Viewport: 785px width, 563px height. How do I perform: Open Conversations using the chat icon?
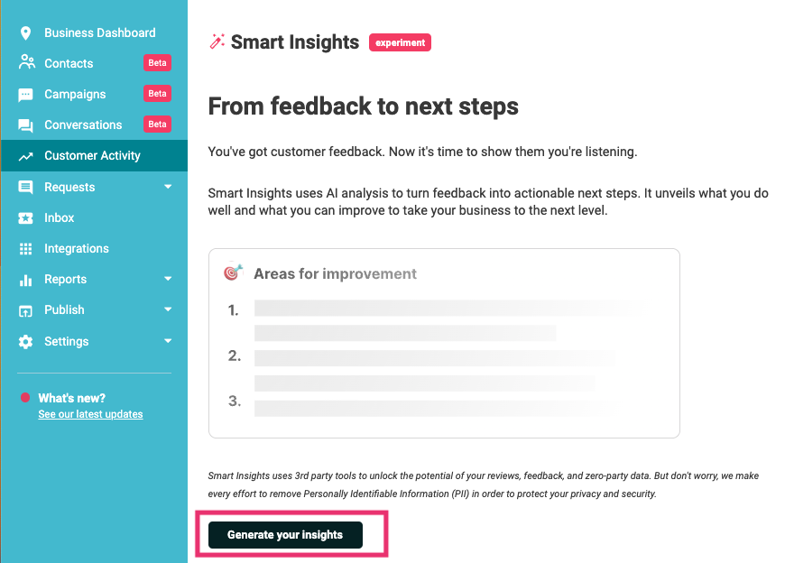(25, 125)
